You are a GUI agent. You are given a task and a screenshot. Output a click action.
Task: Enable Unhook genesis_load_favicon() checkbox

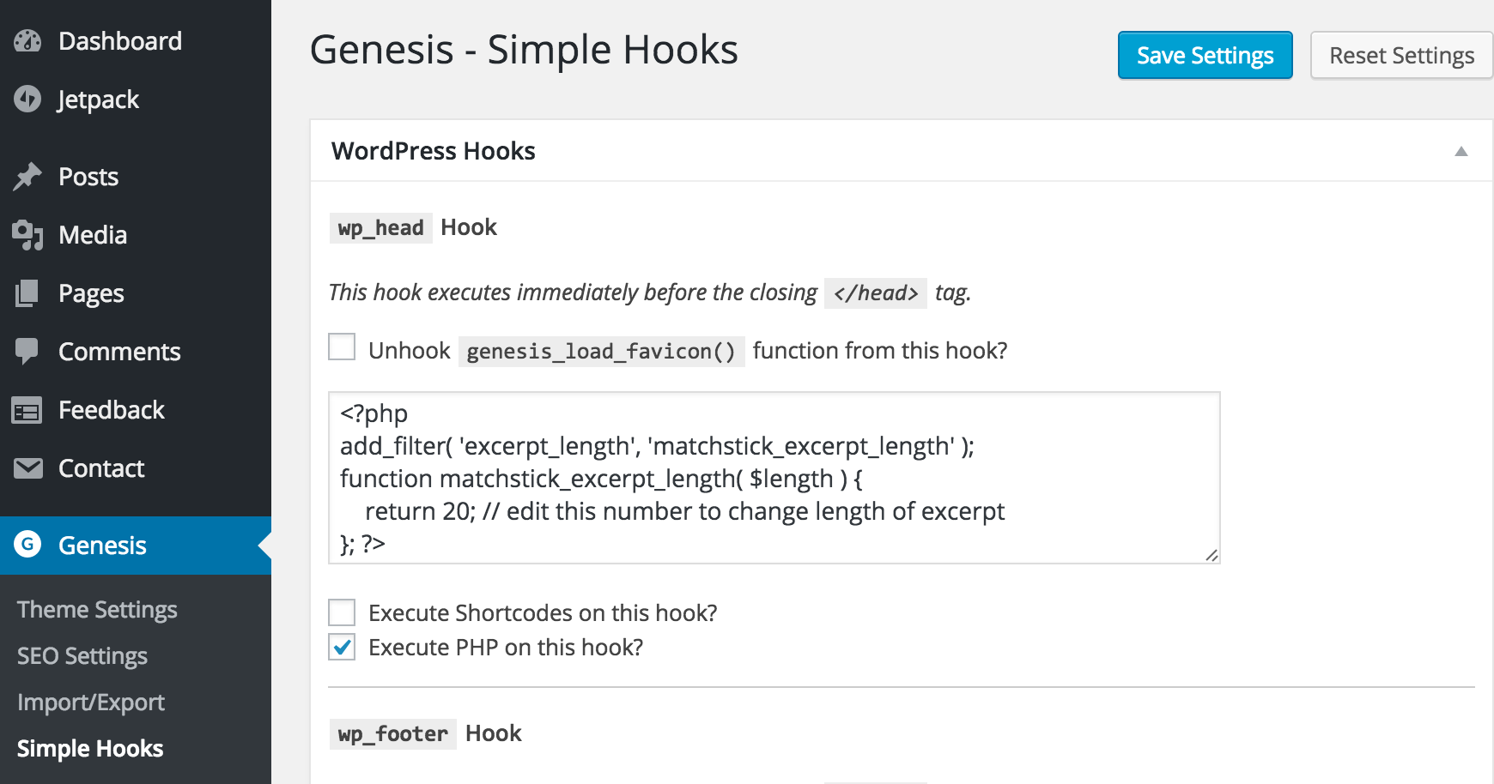[x=342, y=347]
